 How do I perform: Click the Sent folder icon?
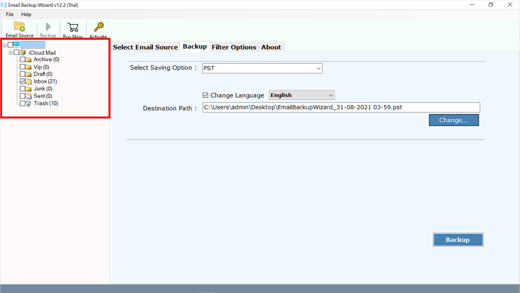pyautogui.click(x=28, y=96)
